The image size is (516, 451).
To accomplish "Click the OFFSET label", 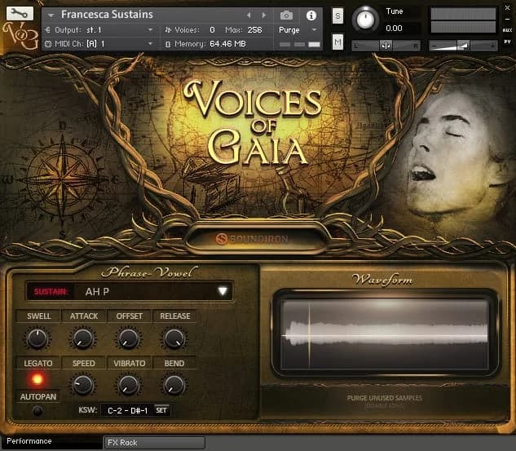I will pyautogui.click(x=130, y=316).
